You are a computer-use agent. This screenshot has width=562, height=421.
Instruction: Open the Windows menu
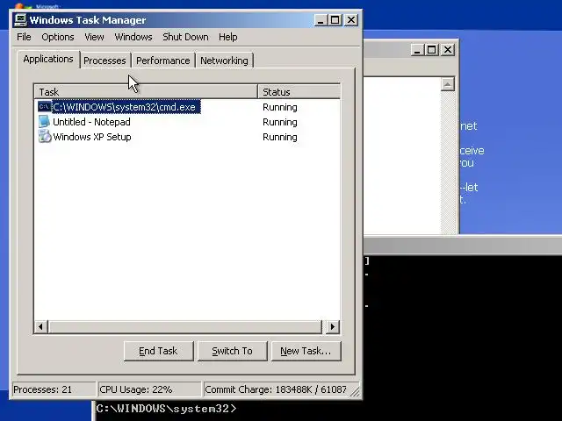133,37
